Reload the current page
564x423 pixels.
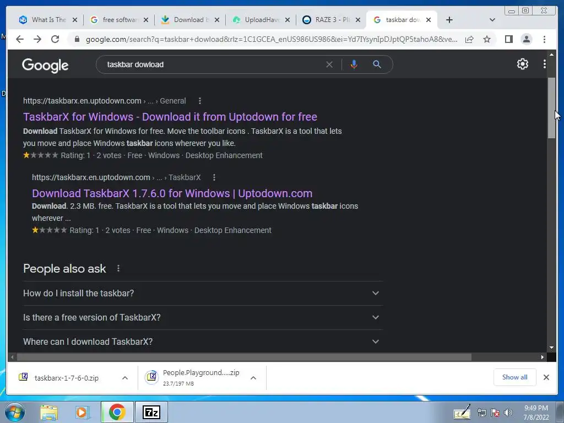55,39
